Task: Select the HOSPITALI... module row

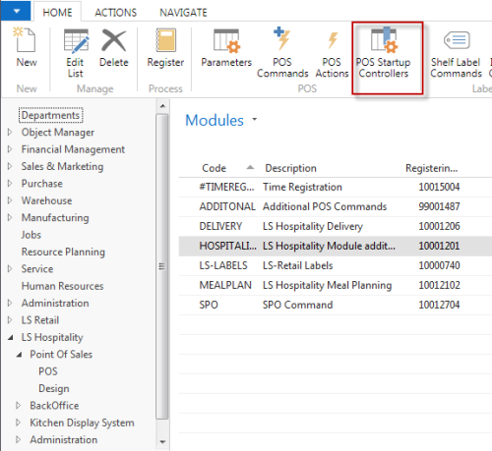Action: point(336,246)
